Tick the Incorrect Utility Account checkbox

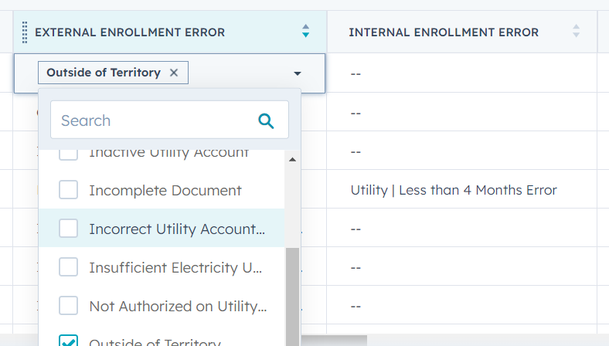click(69, 229)
